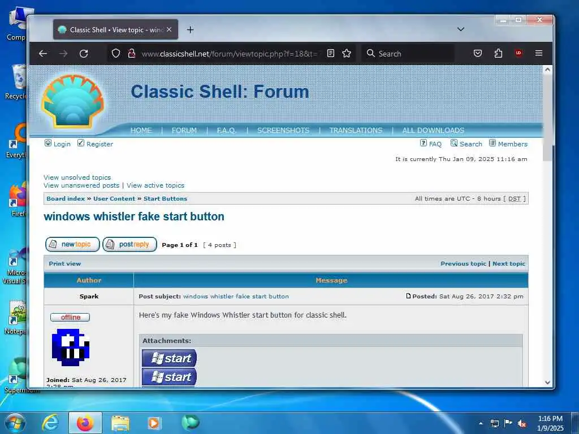Click the Action Center flag tray icon
Viewport: 579px width, 434px height.
[x=508, y=423]
